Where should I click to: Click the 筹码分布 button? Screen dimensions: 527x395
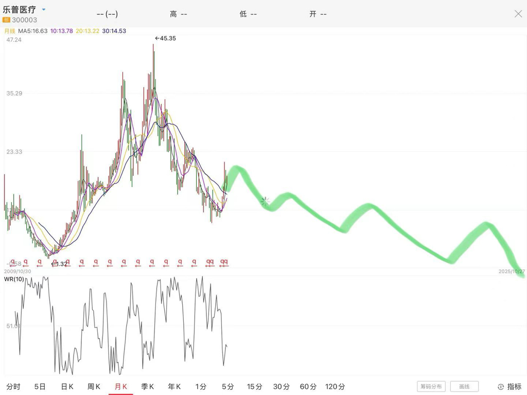tap(431, 386)
